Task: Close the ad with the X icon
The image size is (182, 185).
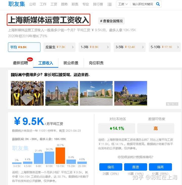Action: pos(176,104)
